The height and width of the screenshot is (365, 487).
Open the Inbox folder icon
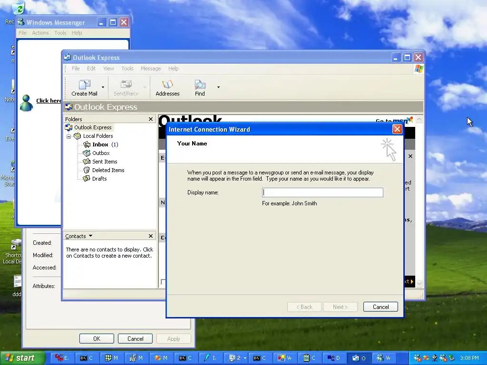coord(87,144)
